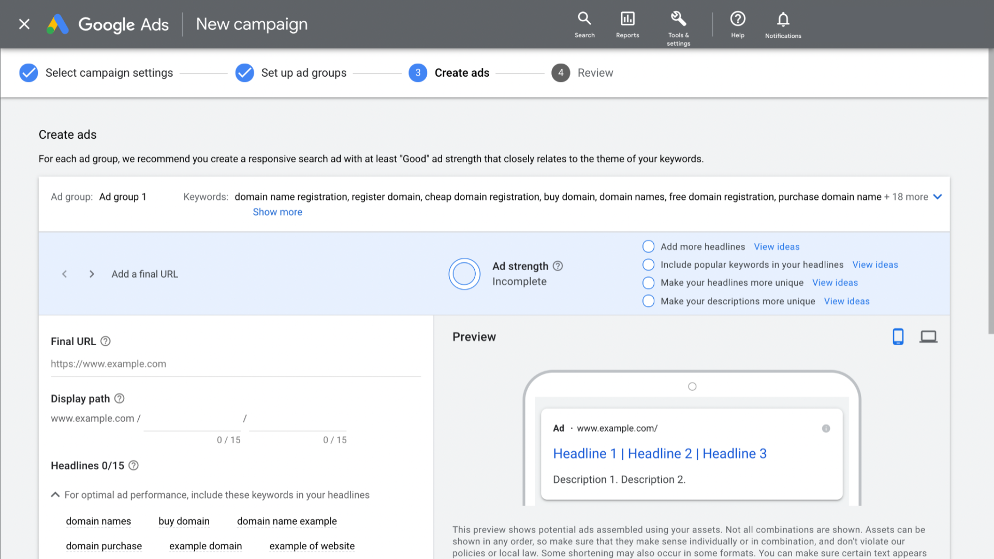Expand the keywords list chevron
Screen dimensions: 994x559
click(937, 197)
